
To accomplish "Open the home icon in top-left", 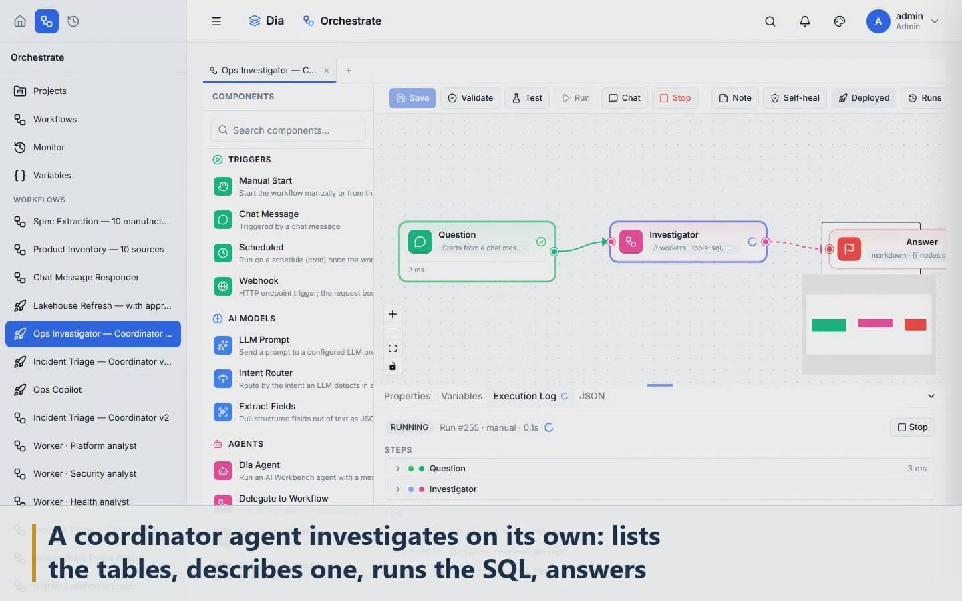I will [20, 21].
